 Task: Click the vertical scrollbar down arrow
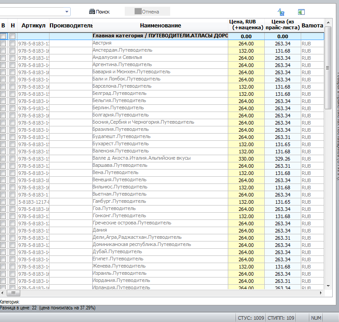coord(328,286)
